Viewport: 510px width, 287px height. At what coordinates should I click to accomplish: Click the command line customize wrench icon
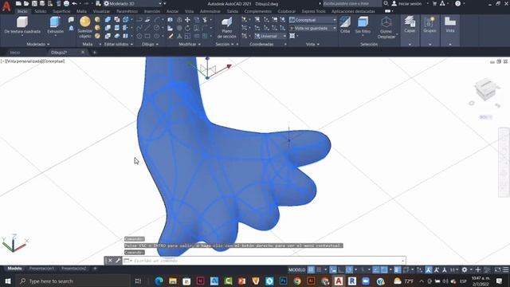click(x=118, y=261)
